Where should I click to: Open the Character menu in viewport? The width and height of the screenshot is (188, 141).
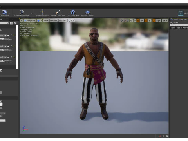[x=54, y=20]
